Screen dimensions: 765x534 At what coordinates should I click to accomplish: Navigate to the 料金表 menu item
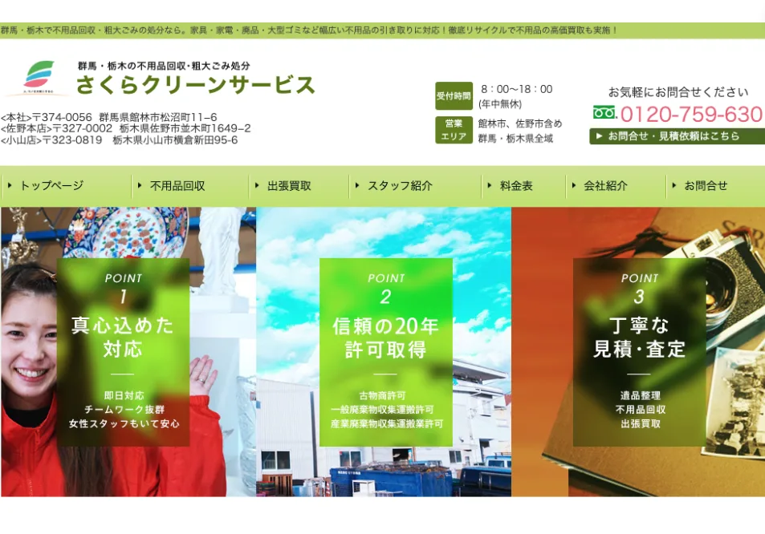[516, 186]
